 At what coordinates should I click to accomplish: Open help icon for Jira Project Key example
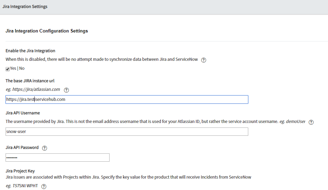point(44,187)
